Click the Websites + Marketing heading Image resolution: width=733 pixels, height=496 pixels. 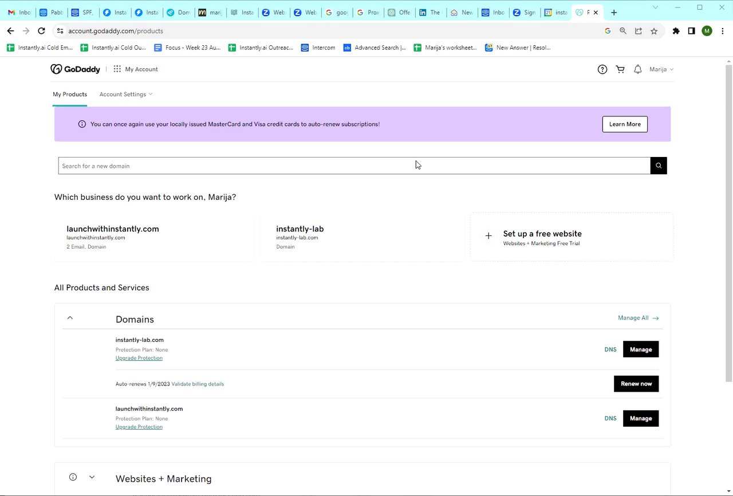coord(163,479)
